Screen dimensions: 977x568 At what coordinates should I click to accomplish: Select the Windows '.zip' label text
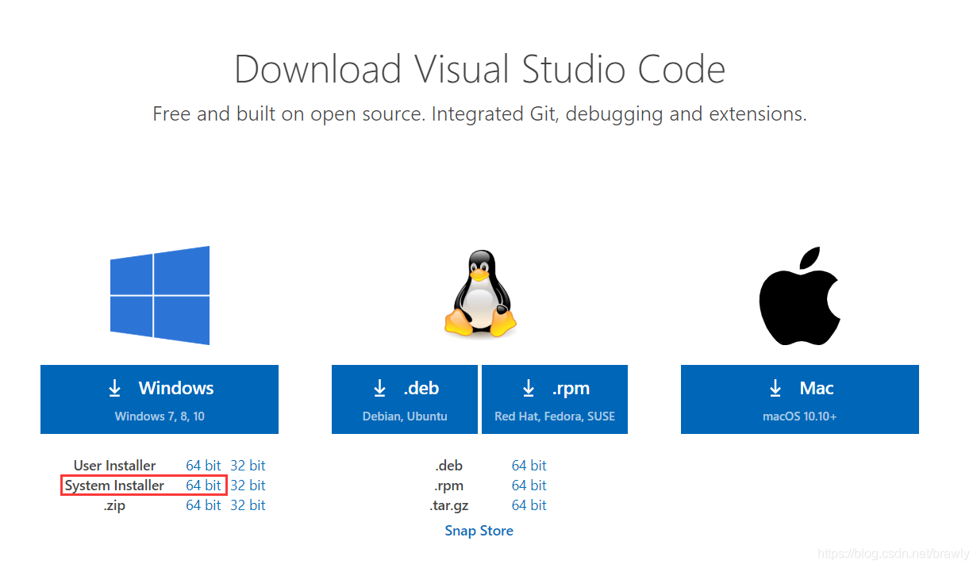click(115, 505)
